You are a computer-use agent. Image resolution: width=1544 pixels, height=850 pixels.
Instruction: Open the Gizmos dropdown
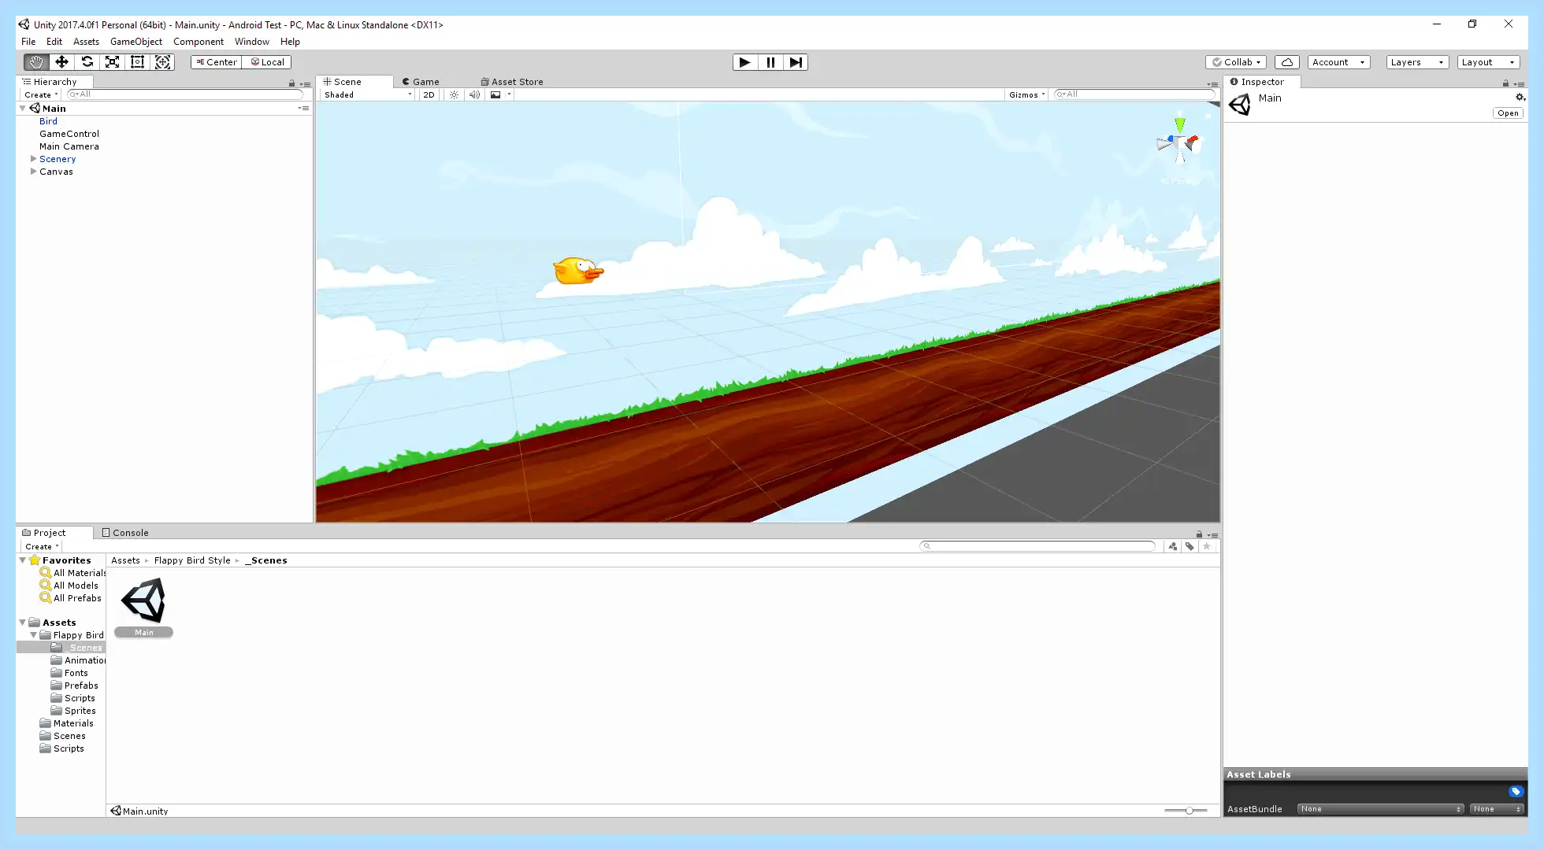pyautogui.click(x=1027, y=94)
